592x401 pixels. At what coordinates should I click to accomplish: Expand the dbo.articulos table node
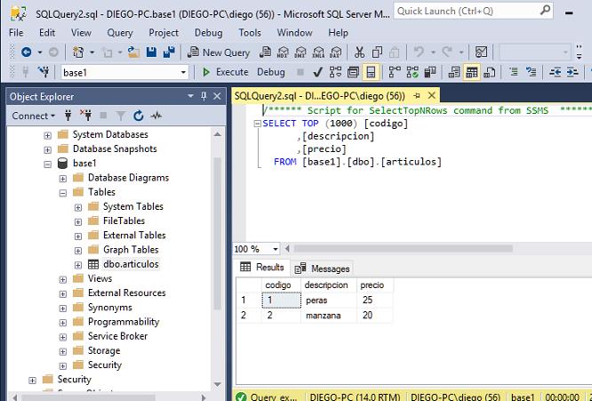click(x=77, y=265)
